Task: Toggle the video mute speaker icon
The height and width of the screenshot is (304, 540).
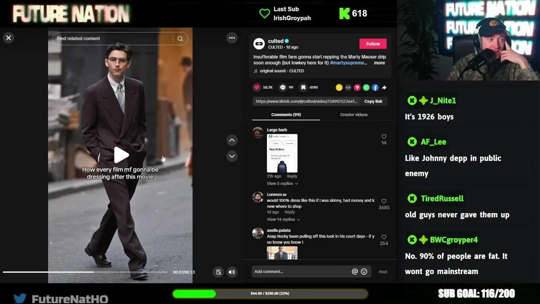Action: 232,272
